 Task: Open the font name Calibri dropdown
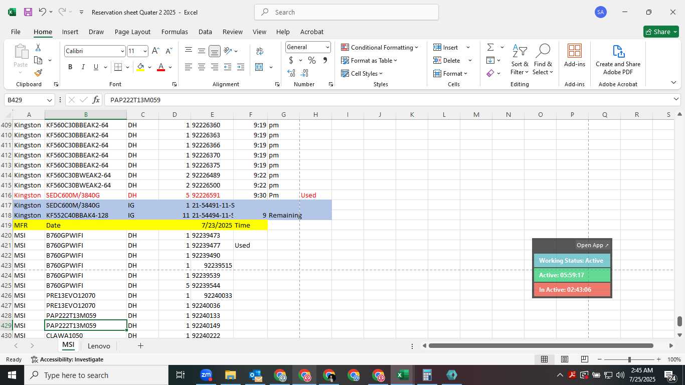[x=122, y=51]
